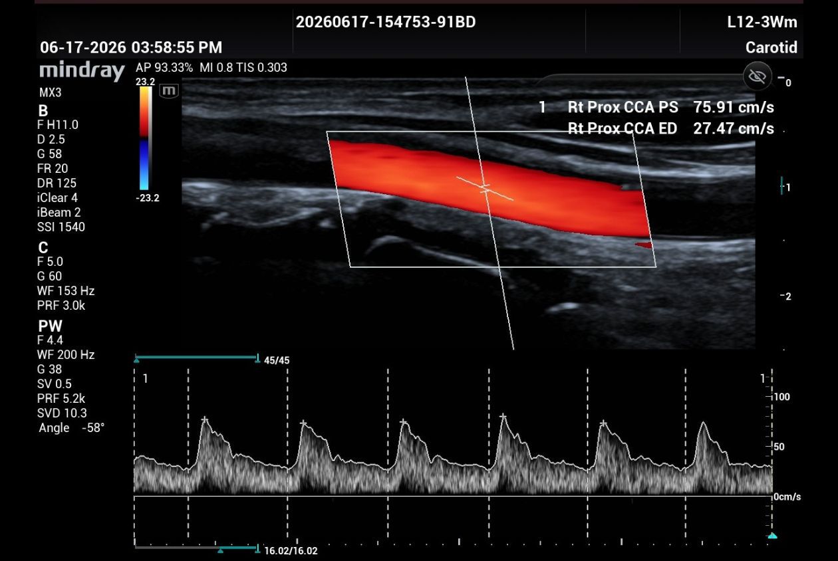Click the TIS 0.303 index readout
Viewport: 838px width, 561px height.
coord(262,68)
